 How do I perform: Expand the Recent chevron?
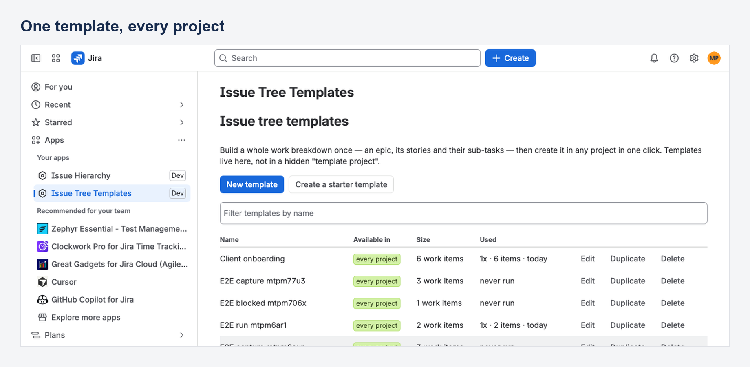(x=182, y=105)
